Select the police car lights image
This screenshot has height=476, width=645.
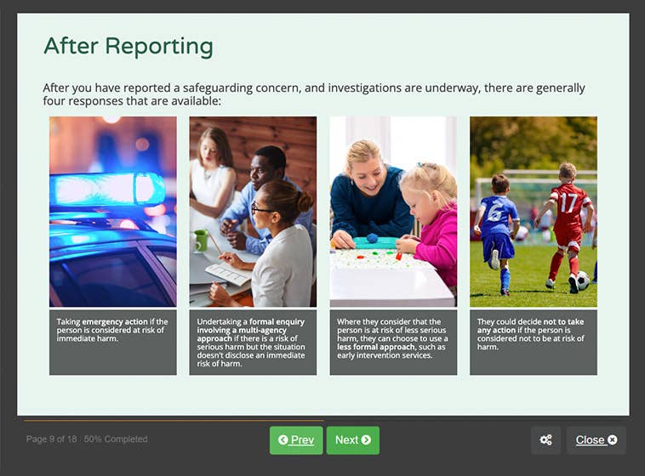pyautogui.click(x=113, y=211)
